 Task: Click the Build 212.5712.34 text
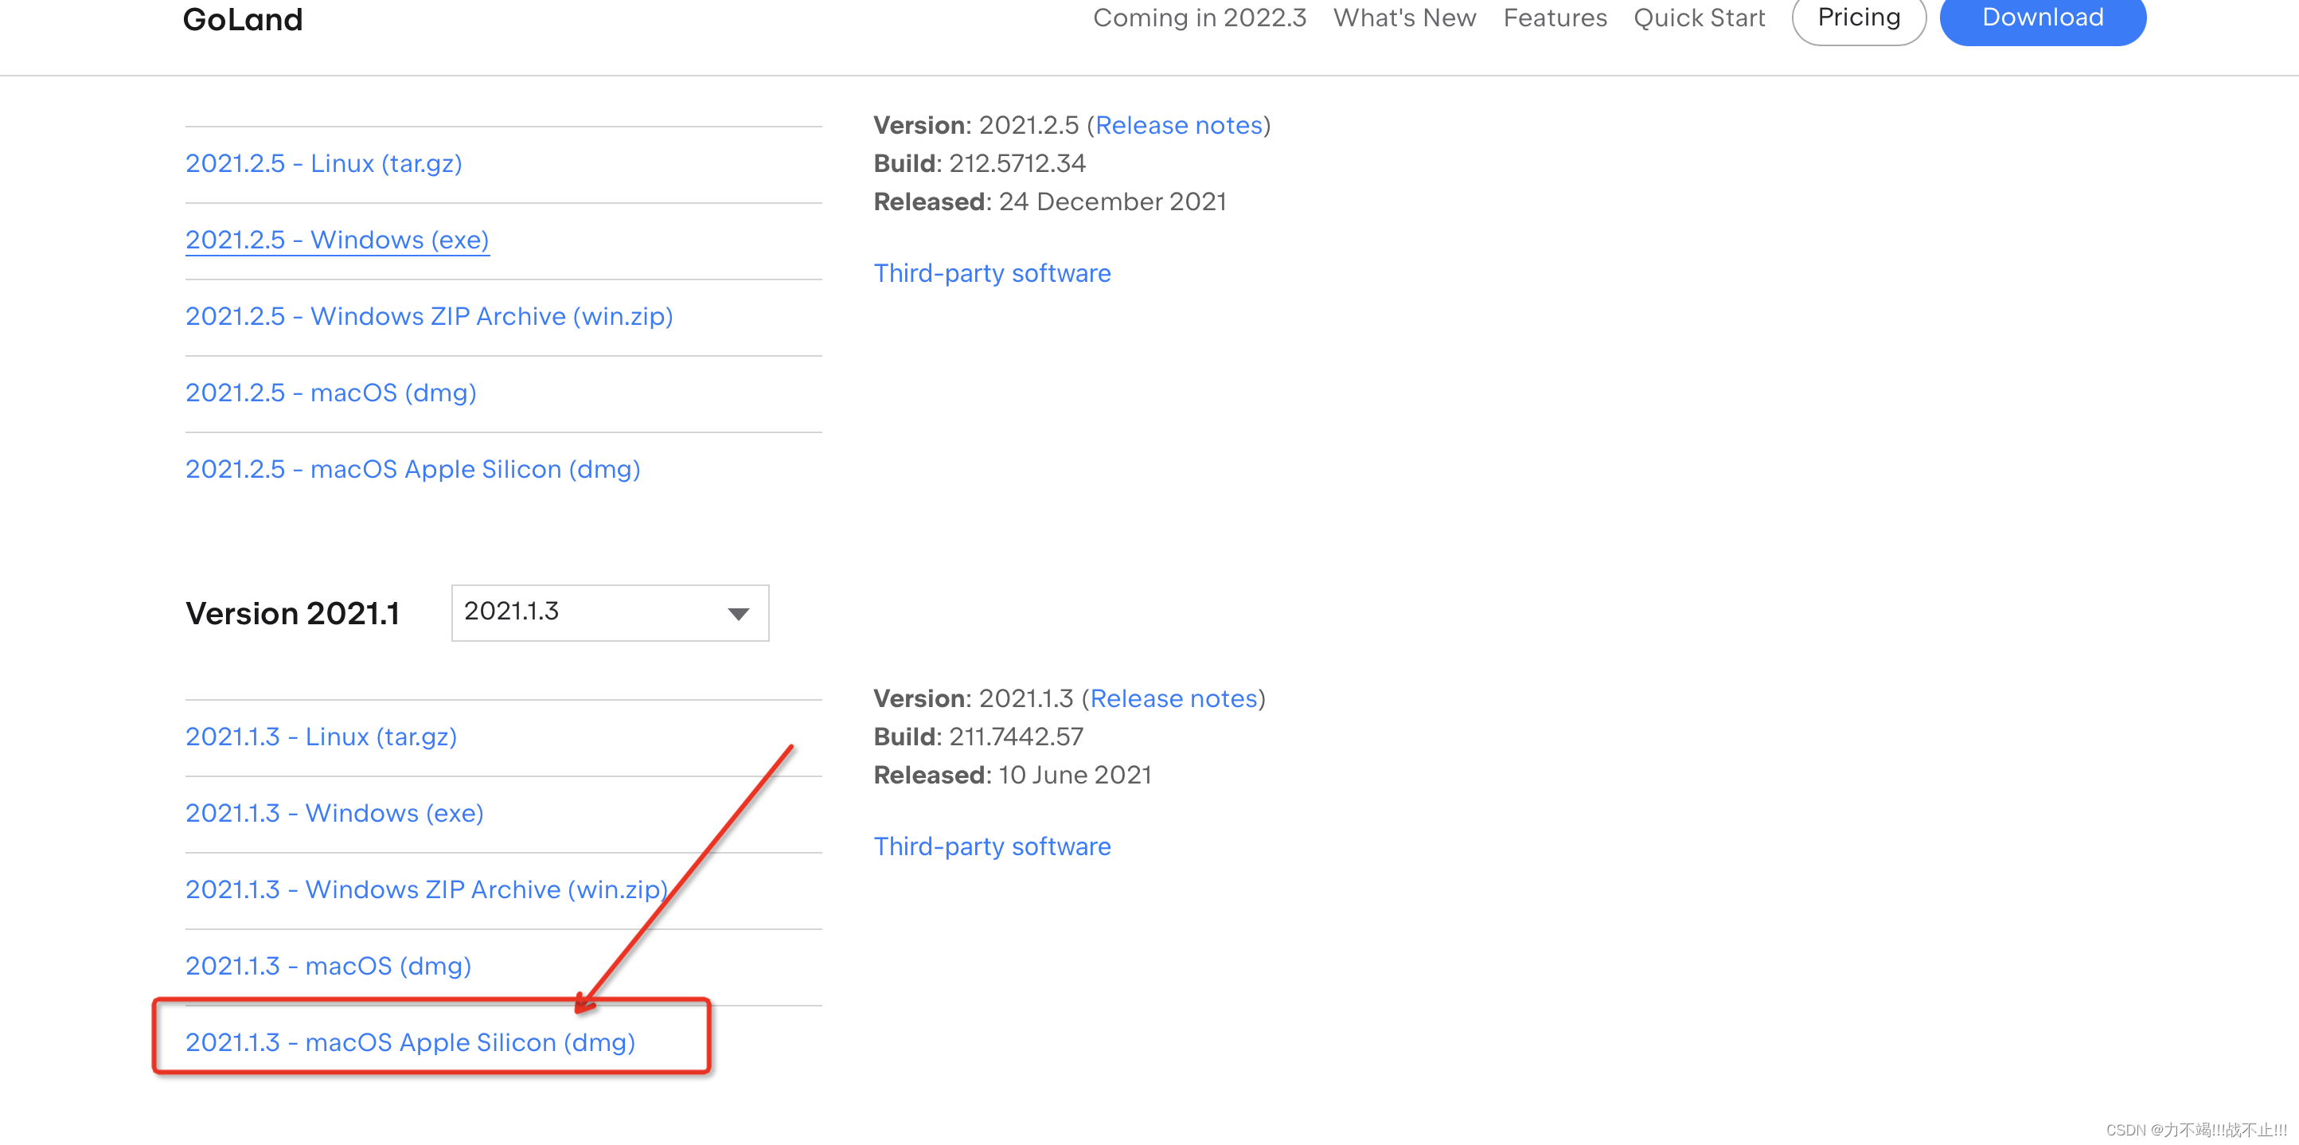tap(979, 163)
